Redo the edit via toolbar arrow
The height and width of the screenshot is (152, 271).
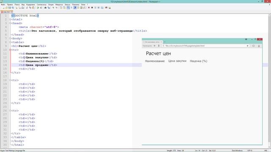[x=41, y=8]
